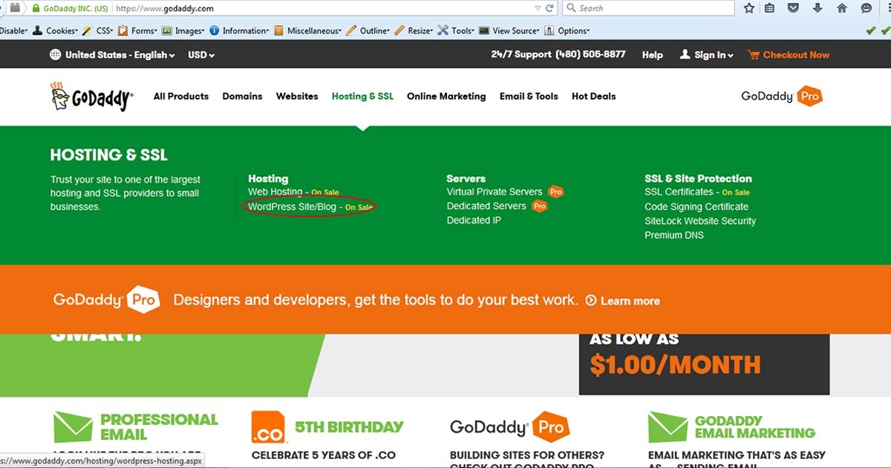Click the chat smiley icon in browser toolbar
Screen dimensions: 891x468
pos(866,8)
